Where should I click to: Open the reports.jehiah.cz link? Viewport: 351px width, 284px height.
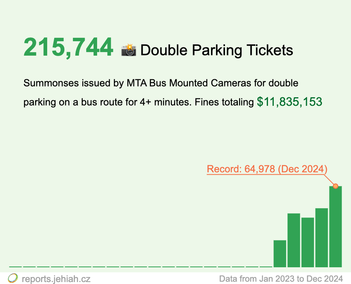pos(56,279)
